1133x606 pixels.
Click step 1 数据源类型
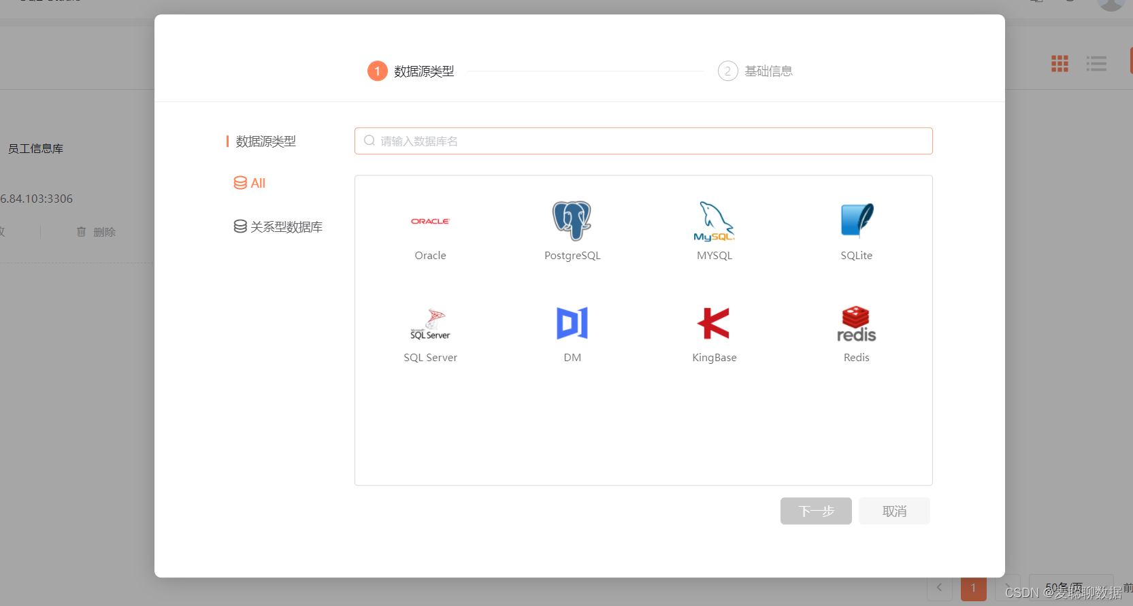click(x=411, y=71)
